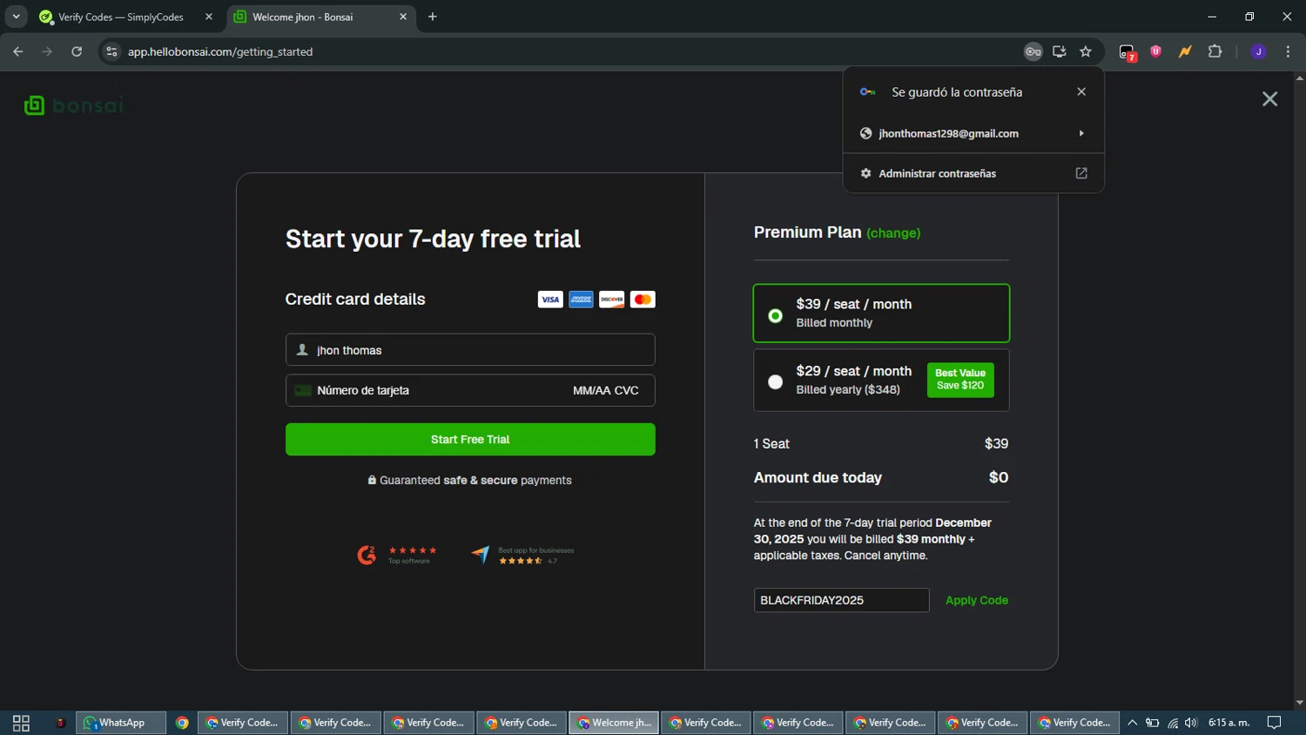Open the Wi-Fi network tray icon
This screenshot has width=1306, height=735.
[x=1173, y=723]
